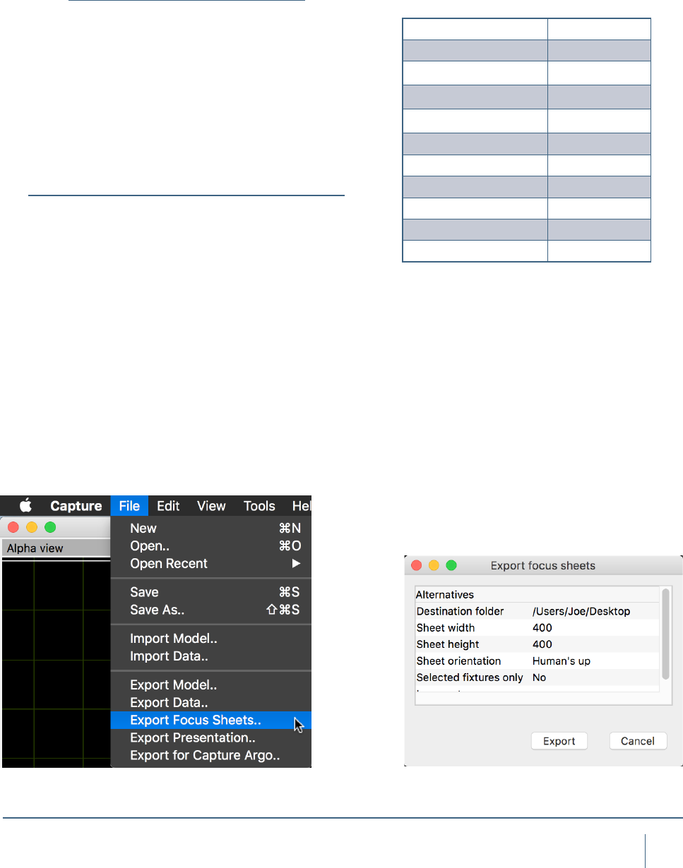Click the Capture window green zoom button
The height and width of the screenshot is (868, 683).
click(x=50, y=527)
